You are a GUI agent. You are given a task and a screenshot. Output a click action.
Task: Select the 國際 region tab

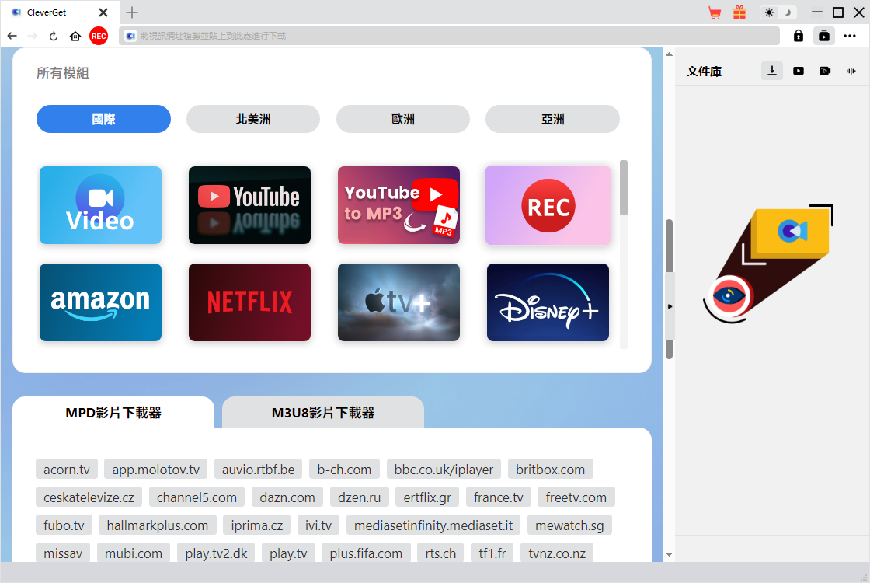[x=104, y=119]
